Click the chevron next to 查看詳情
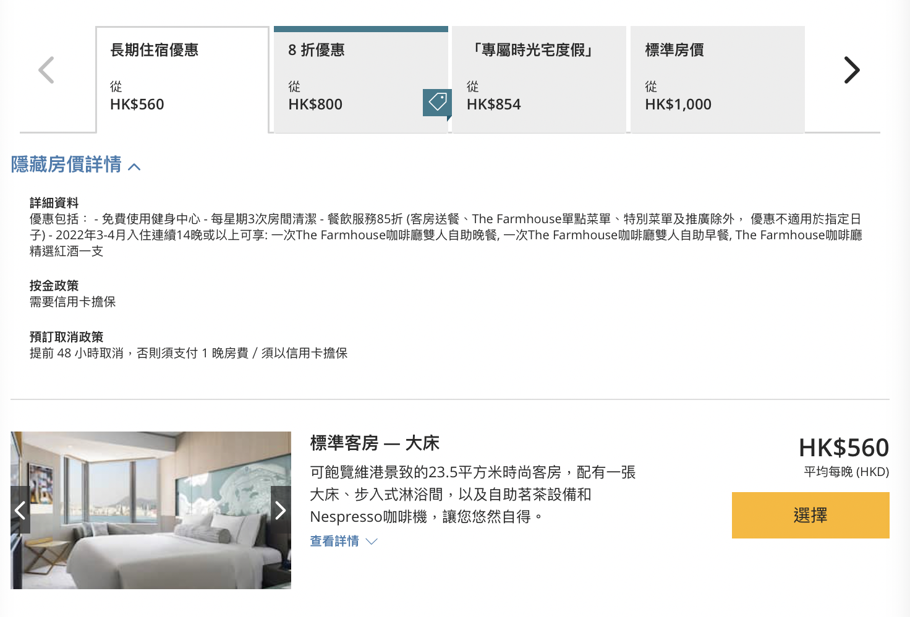The image size is (910, 617). click(372, 542)
